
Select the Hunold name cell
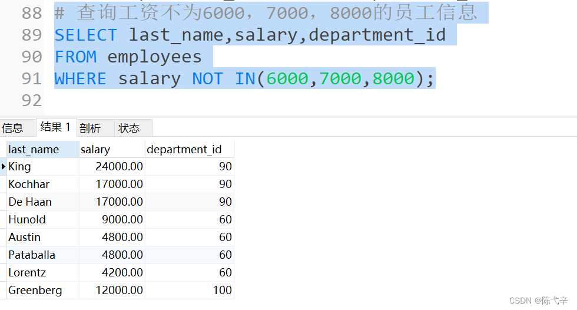(x=42, y=219)
